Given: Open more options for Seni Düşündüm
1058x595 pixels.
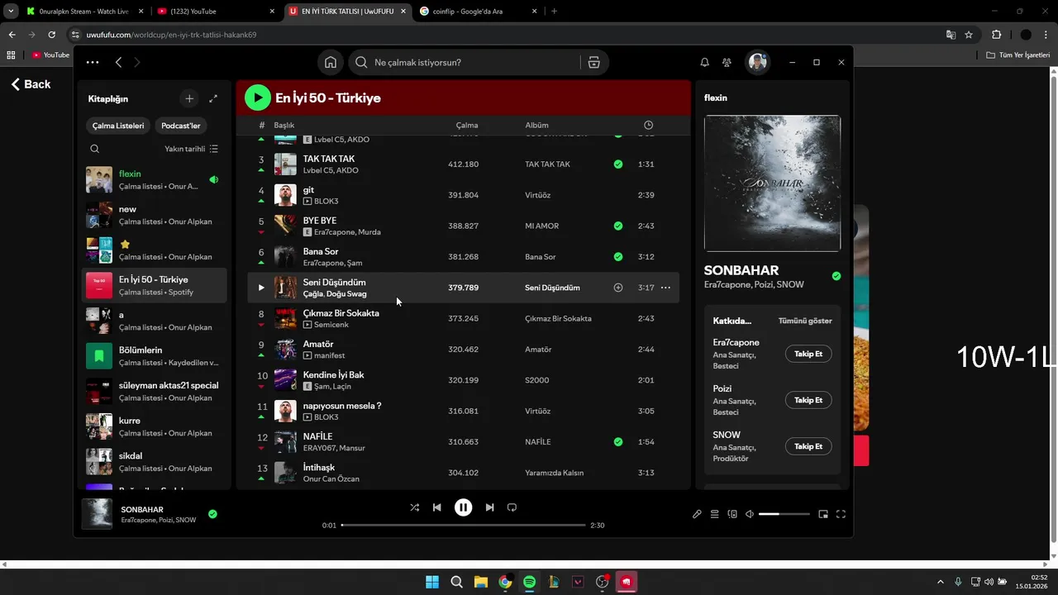Looking at the screenshot, I should [665, 288].
